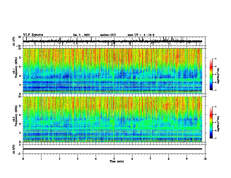Click time axis tick label "3"
The height and width of the screenshot is (178, 231).
78,159
